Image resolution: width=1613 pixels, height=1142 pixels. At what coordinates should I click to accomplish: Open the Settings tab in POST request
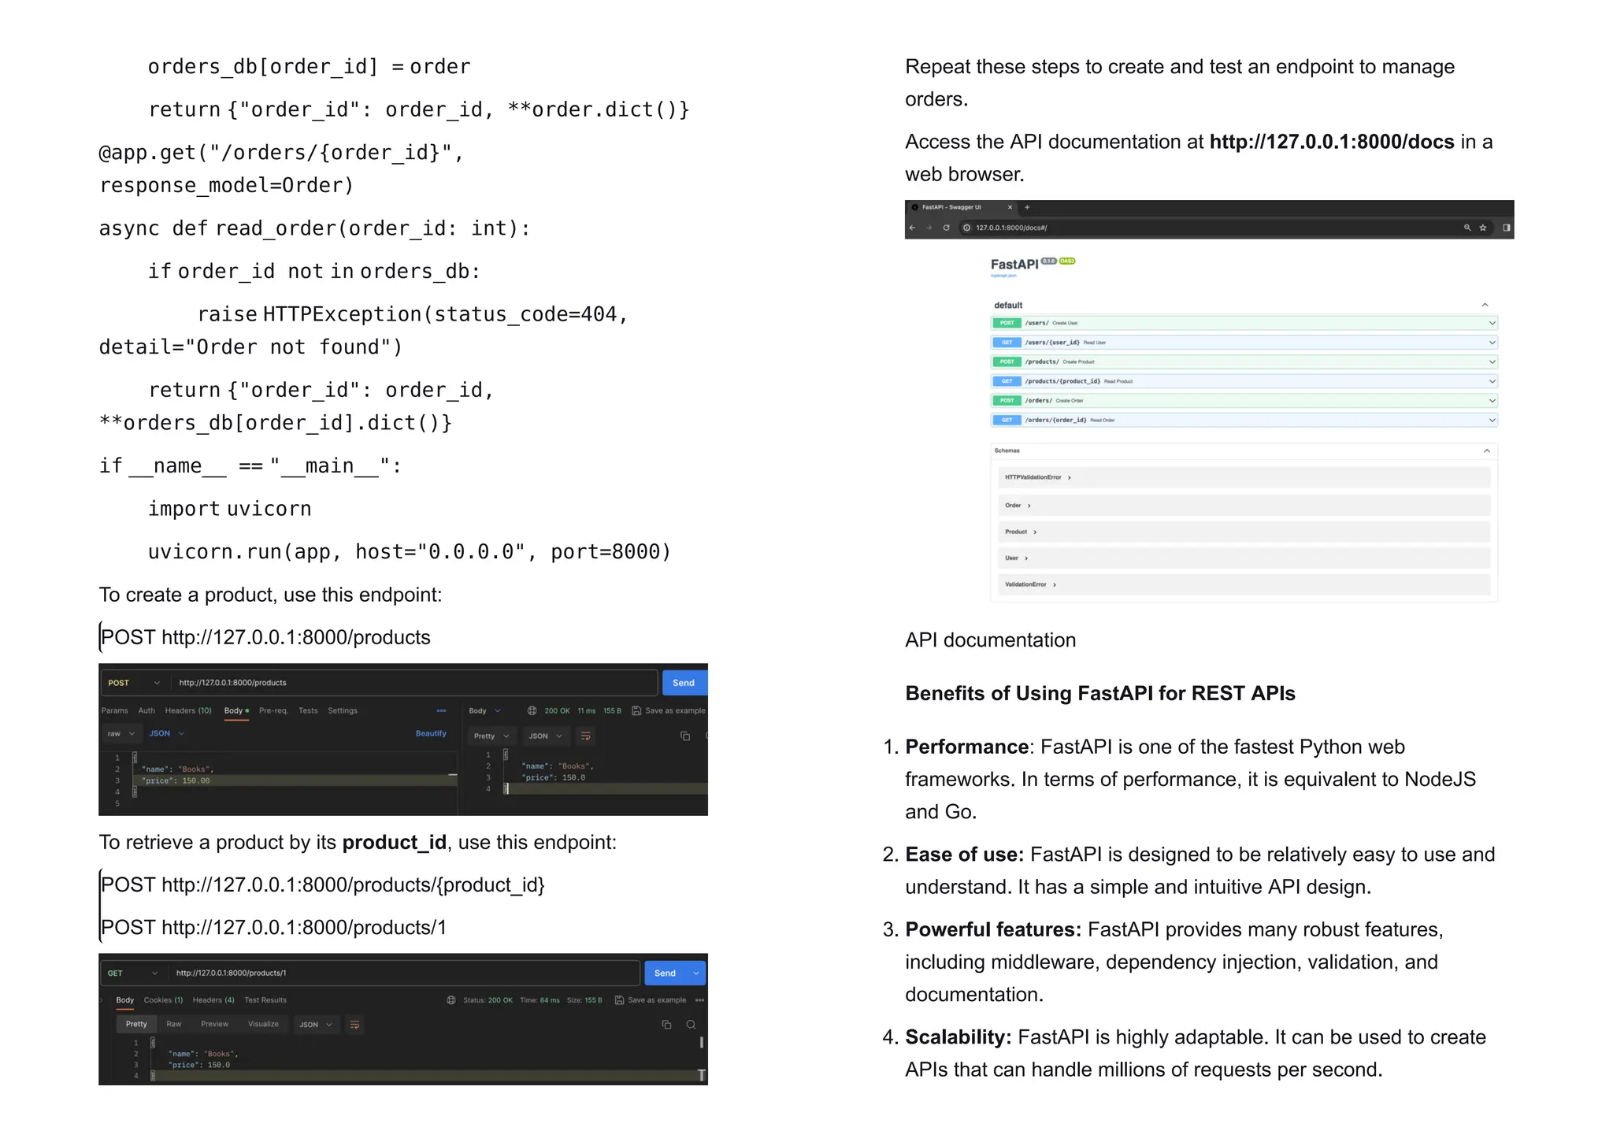pyautogui.click(x=343, y=710)
